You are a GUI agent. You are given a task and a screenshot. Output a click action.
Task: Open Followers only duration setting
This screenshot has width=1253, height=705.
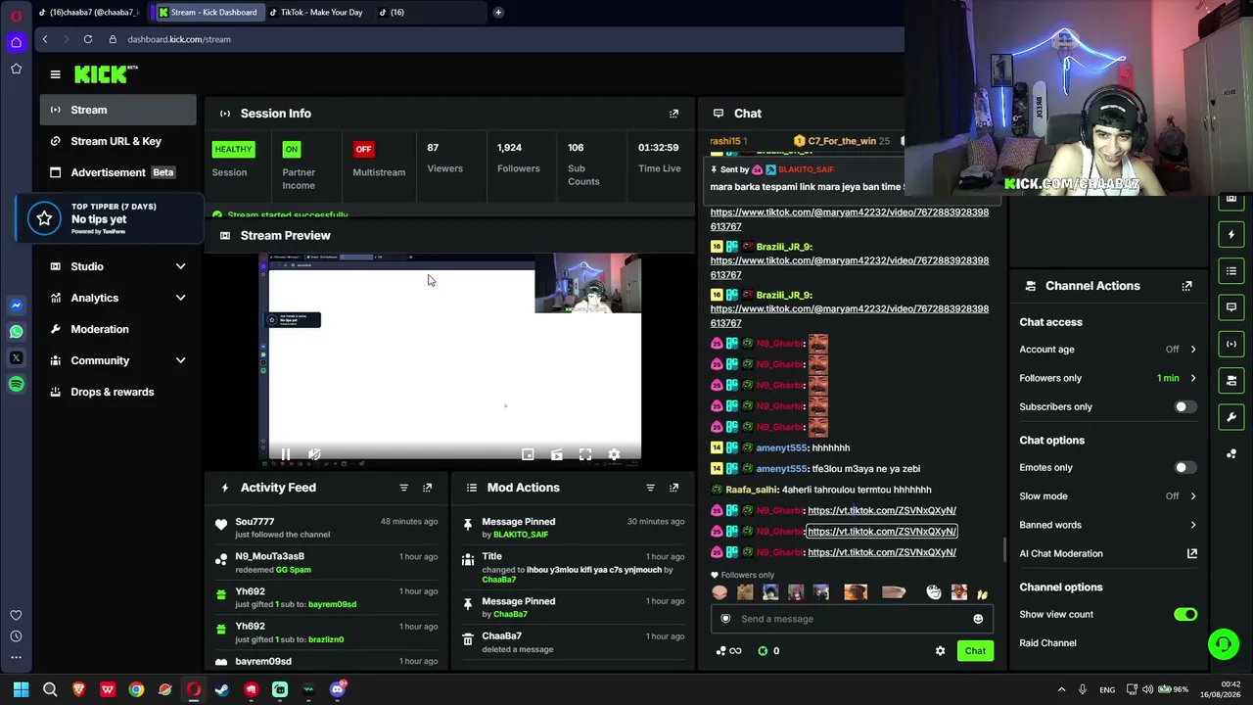click(x=1108, y=378)
